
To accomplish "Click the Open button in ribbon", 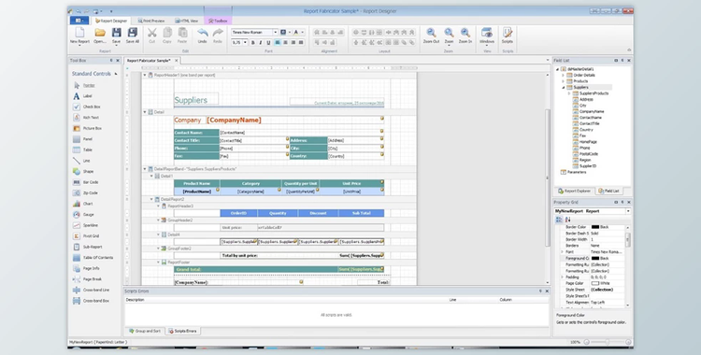I will pyautogui.click(x=100, y=35).
